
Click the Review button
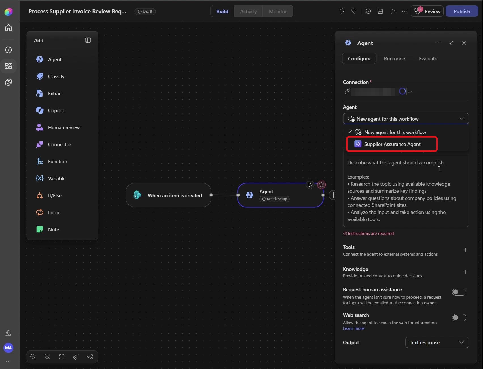click(x=427, y=11)
